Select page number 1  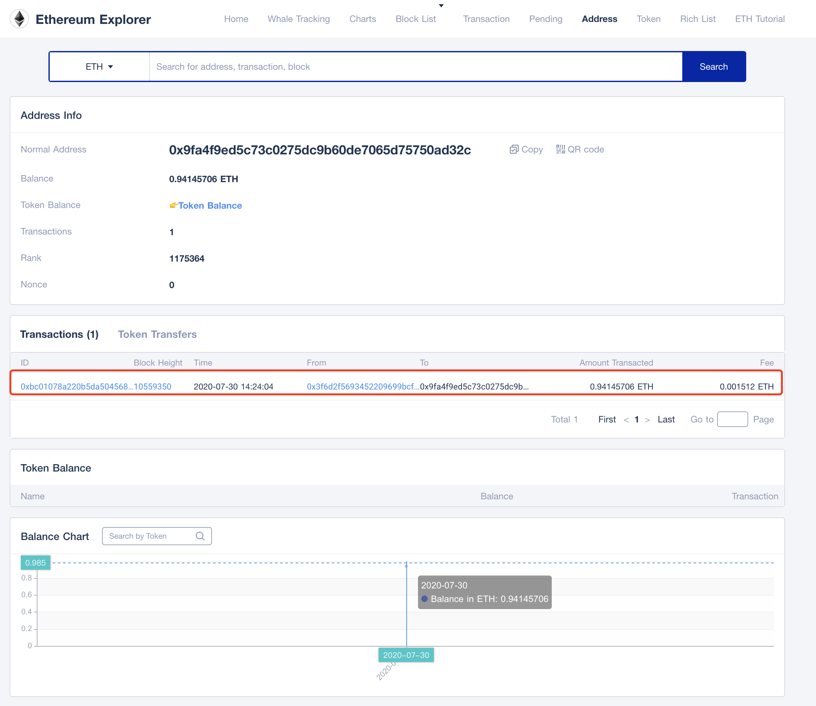[x=637, y=419]
